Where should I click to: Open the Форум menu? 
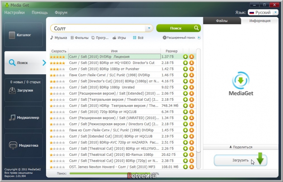tap(61, 12)
